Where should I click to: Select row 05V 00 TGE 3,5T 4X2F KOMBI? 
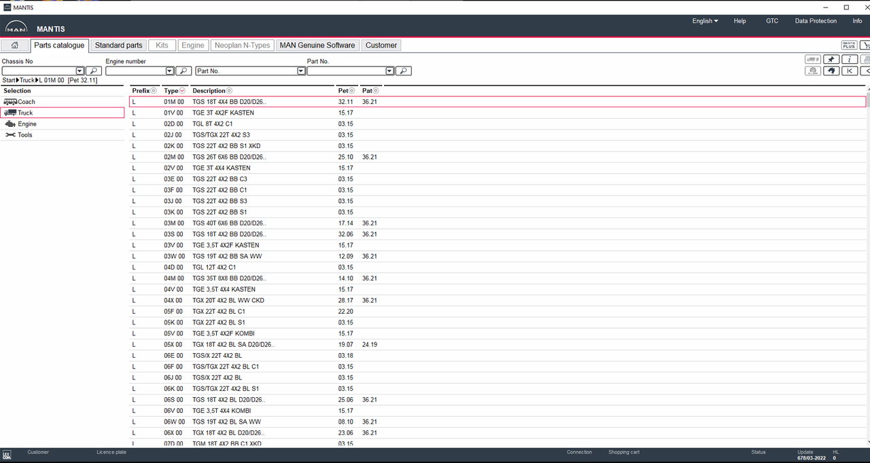click(x=498, y=333)
